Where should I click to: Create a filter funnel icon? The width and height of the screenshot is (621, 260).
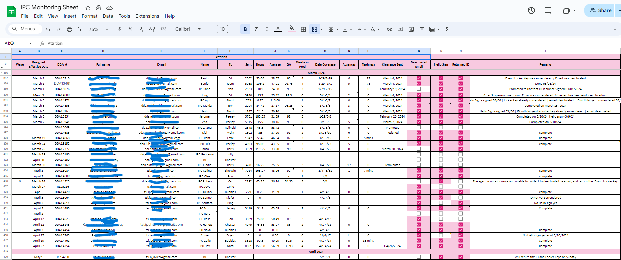pos(422,29)
